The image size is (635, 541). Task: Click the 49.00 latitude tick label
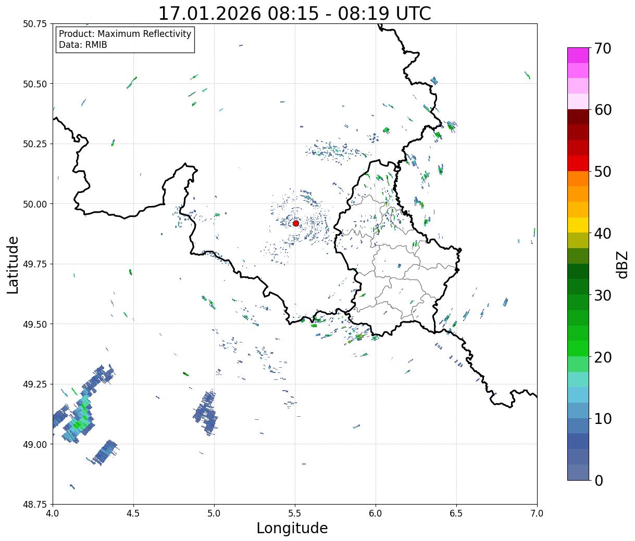35,444
